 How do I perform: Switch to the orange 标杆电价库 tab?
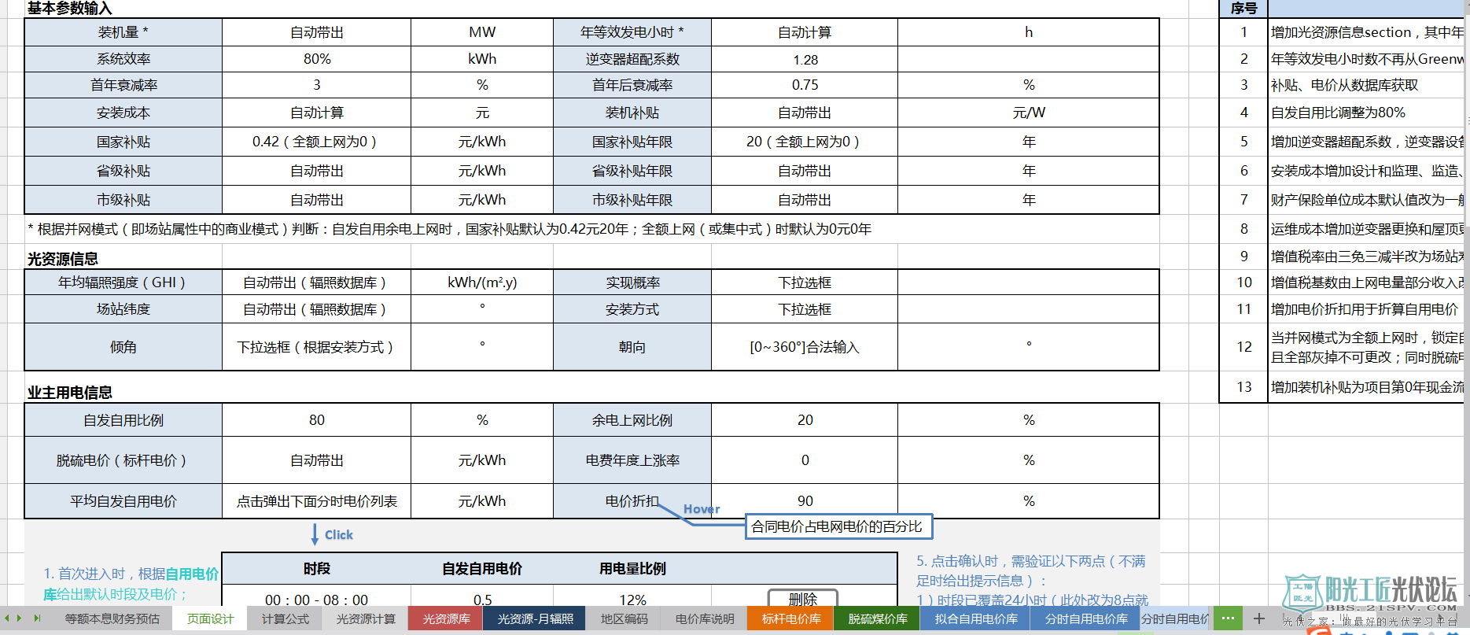click(x=791, y=619)
